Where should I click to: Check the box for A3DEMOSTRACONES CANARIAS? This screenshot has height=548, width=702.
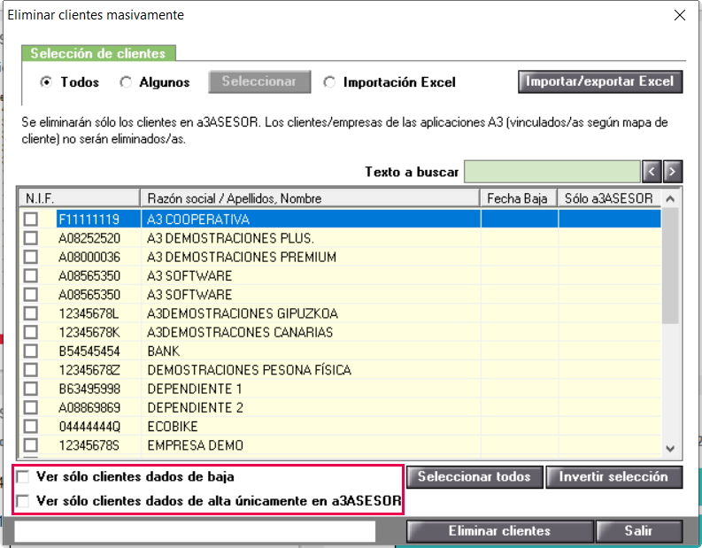click(31, 332)
